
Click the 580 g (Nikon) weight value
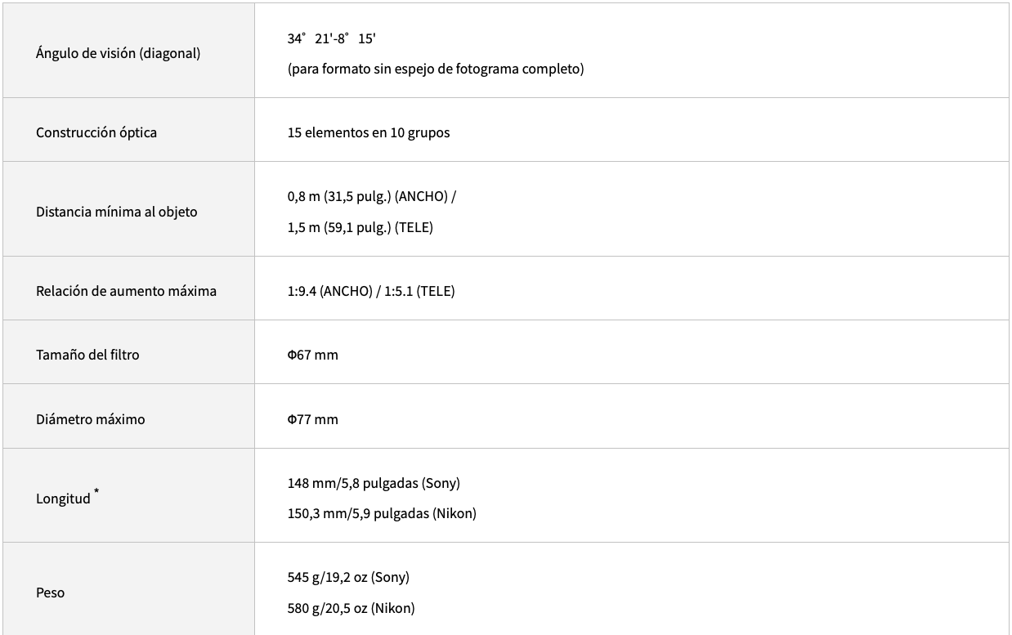click(351, 608)
